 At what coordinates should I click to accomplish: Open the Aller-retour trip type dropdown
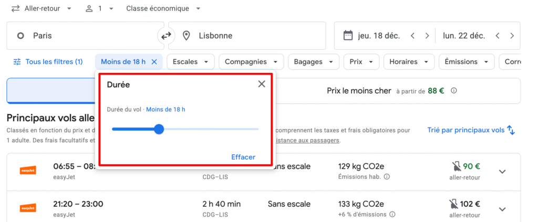(41, 8)
